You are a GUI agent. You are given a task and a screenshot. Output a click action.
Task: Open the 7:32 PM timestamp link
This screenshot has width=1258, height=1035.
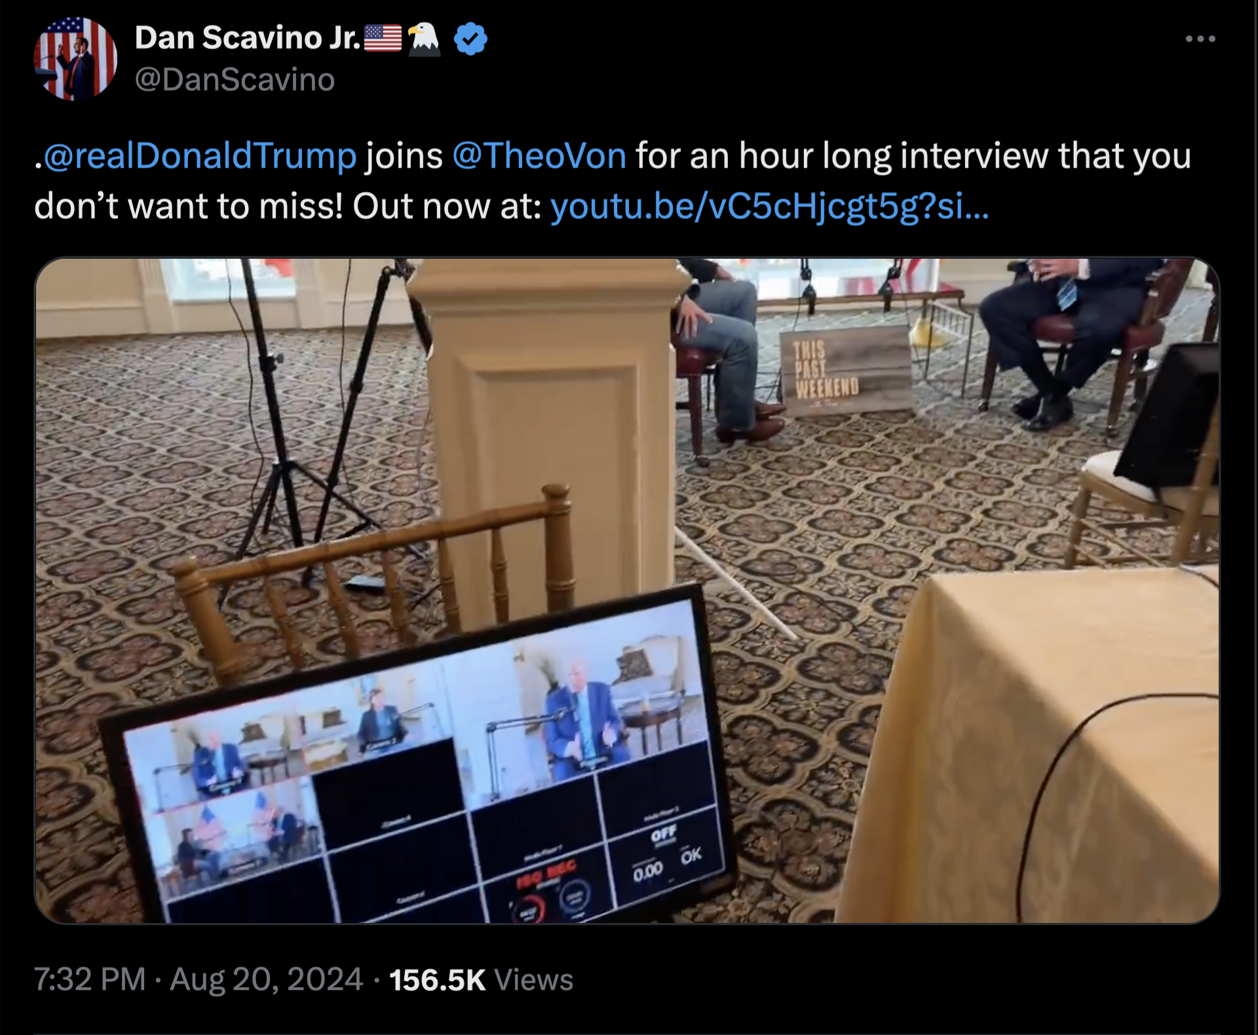pyautogui.click(x=90, y=980)
